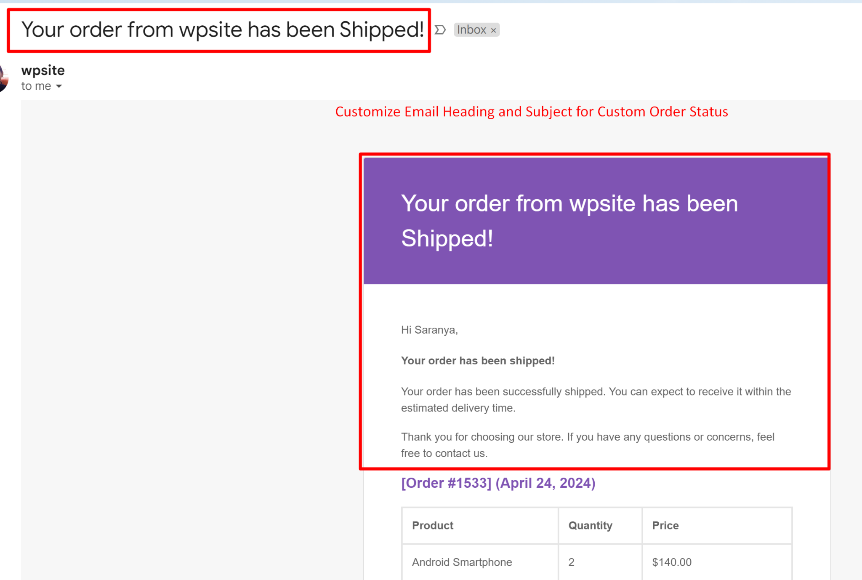Select the sender name wpsite
The image size is (862, 580).
pyautogui.click(x=43, y=70)
